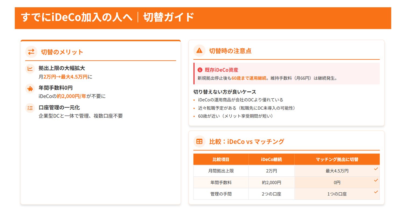This screenshot has height=215, width=406.
Task: Click the warning triangle icon beside 切替時の注意点
Action: coord(199,51)
